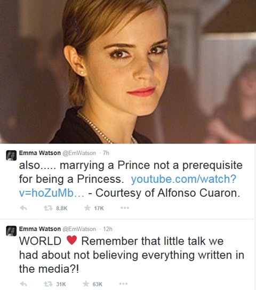Favorite the tweet with 17K stars
The image size is (256, 290).
[x=87, y=208]
